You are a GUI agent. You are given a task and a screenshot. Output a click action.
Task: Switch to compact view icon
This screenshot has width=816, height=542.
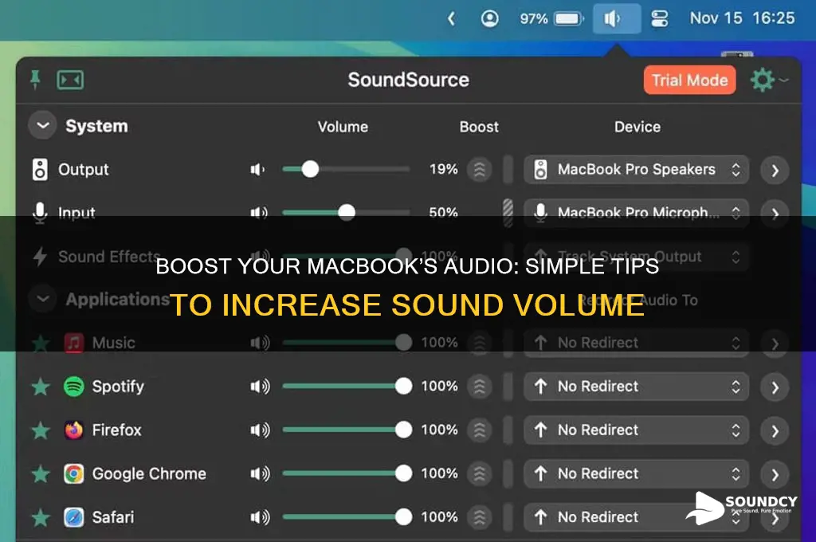point(70,81)
